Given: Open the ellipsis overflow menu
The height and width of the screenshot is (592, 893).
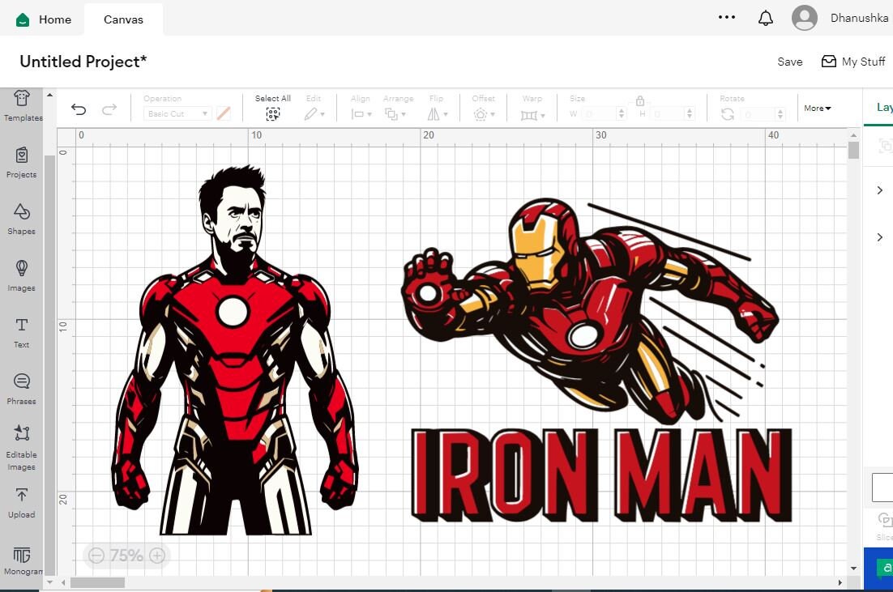Looking at the screenshot, I should coord(726,17).
